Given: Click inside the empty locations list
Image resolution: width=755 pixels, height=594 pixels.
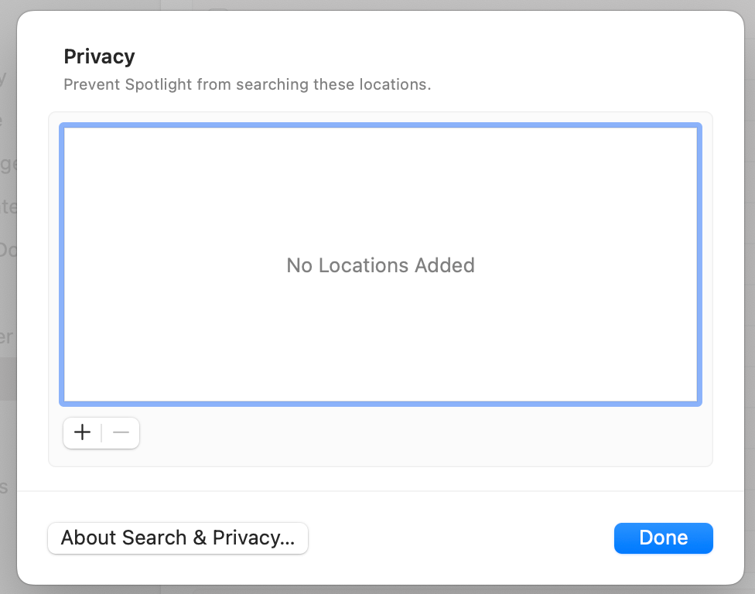Looking at the screenshot, I should click(381, 193).
